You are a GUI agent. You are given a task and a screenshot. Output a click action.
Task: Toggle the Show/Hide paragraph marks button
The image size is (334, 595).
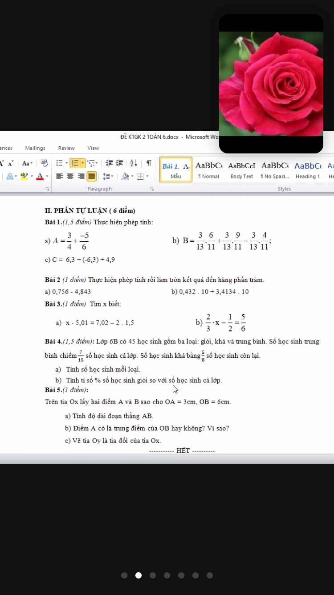coord(149,163)
